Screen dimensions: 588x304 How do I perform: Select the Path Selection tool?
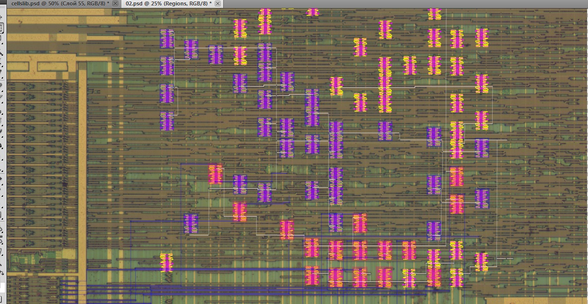1,204
